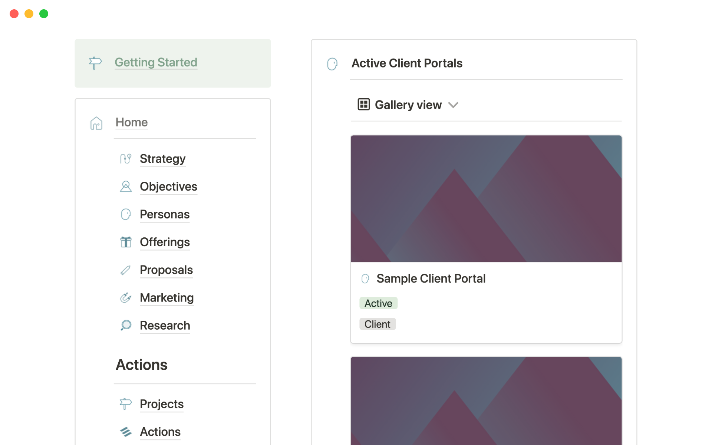Viewport: 712px width, 445px height.
Task: Click the Proposals pen icon
Action: coord(126,270)
